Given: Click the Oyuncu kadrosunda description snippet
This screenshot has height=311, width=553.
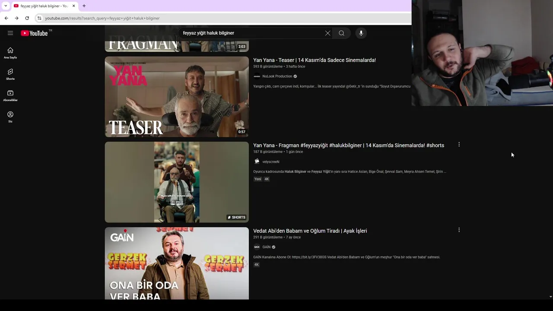Looking at the screenshot, I should pyautogui.click(x=350, y=171).
